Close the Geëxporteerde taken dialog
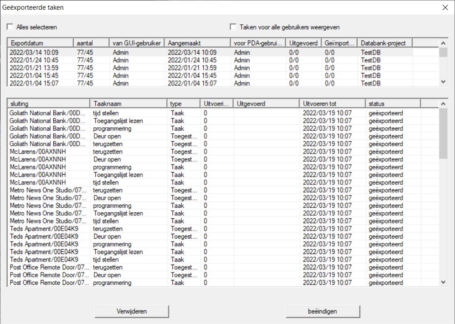 point(444,7)
